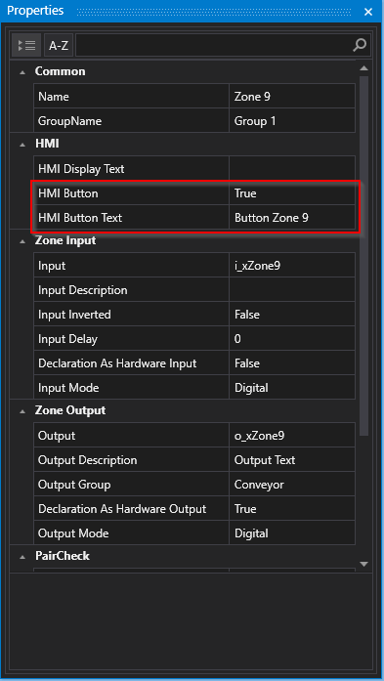Edit the Name value Zone 9
Screen dimensions: 384x681
292,97
